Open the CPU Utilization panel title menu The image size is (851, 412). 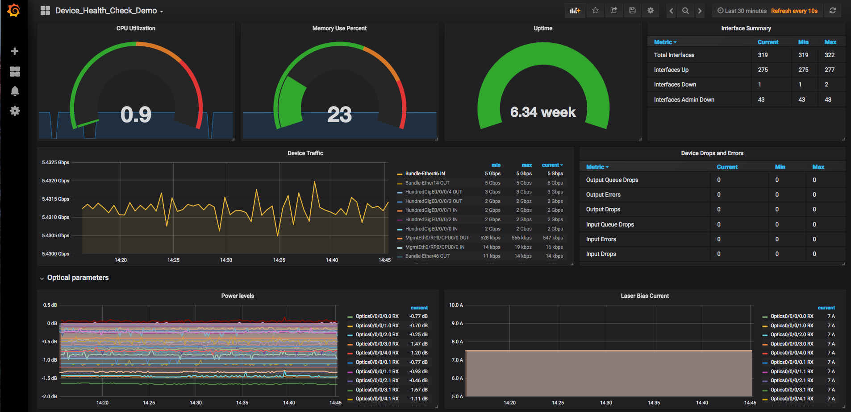coord(136,28)
